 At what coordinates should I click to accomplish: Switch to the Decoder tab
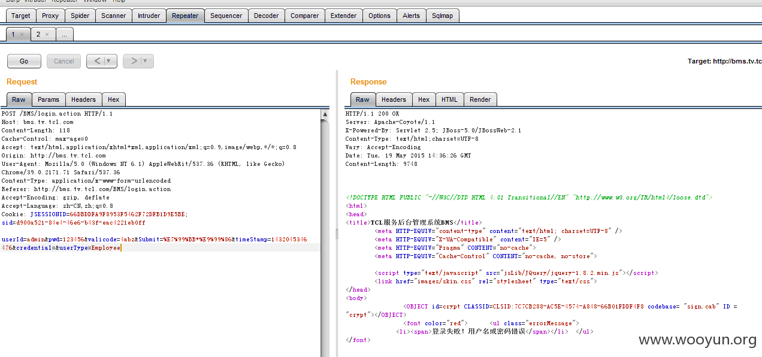point(266,16)
